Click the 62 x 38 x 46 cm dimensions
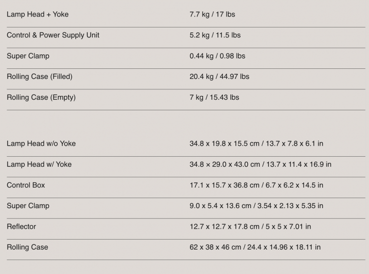The height and width of the screenshot is (274, 369). click(x=255, y=247)
